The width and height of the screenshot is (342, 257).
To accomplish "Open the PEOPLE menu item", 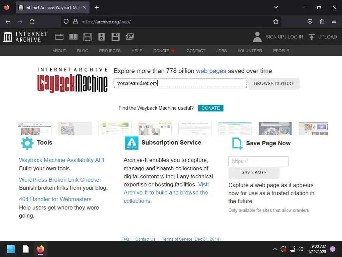I will [281, 51].
